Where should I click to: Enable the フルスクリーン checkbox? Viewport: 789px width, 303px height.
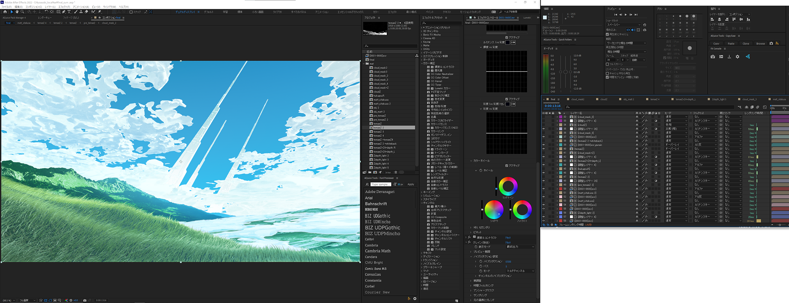coord(607,64)
